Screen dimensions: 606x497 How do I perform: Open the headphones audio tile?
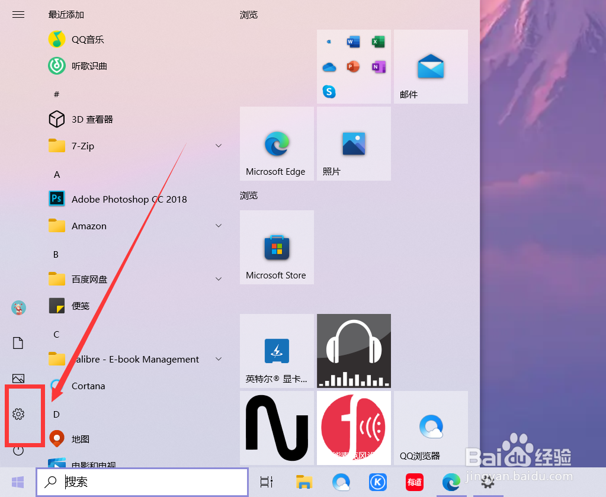(x=354, y=351)
